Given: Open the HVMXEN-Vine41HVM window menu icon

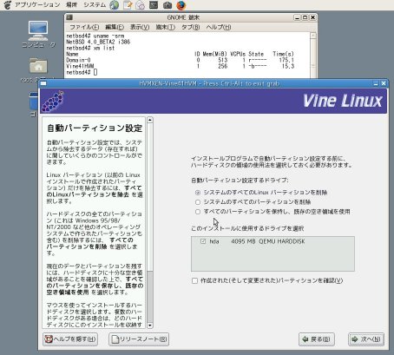Looking at the screenshot, I should click(x=43, y=83).
